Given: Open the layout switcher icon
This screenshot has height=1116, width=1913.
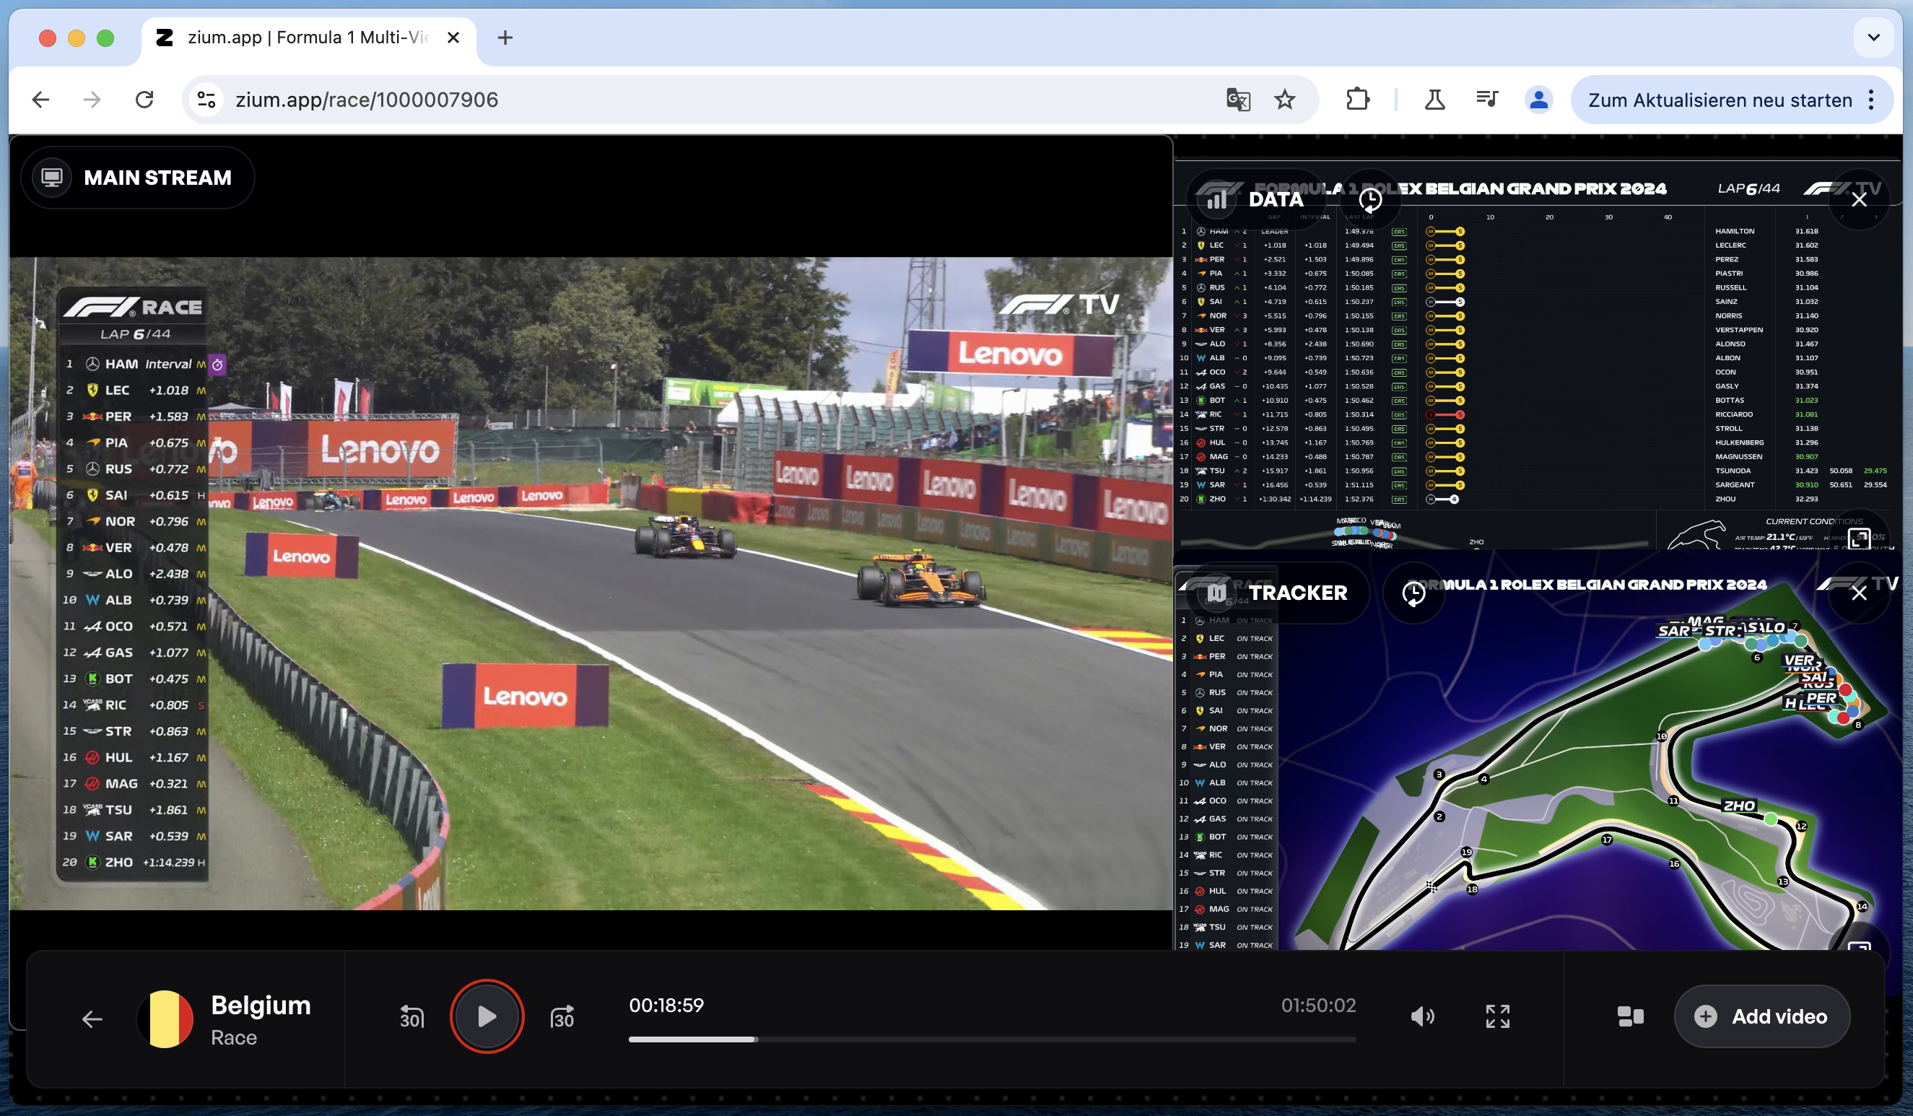Looking at the screenshot, I should pos(1630,1016).
